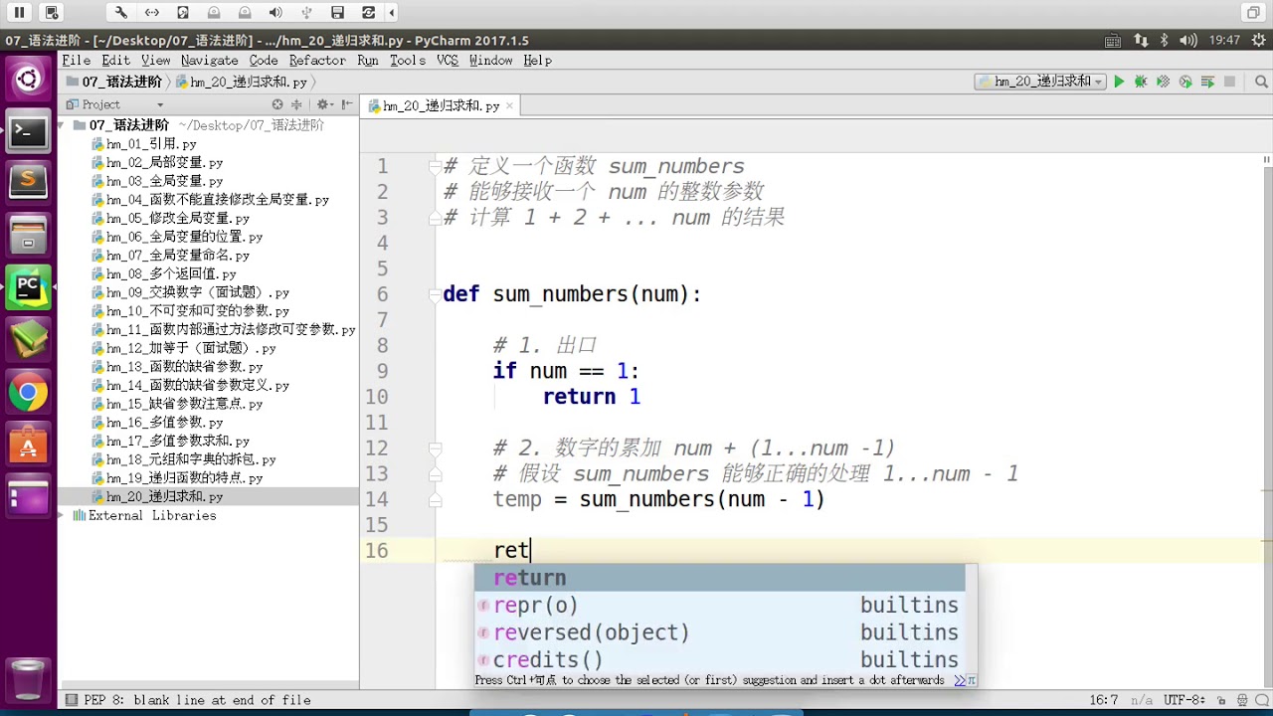1273x716 pixels.
Task: Click the VM sound speaker icon
Action: 275,13
